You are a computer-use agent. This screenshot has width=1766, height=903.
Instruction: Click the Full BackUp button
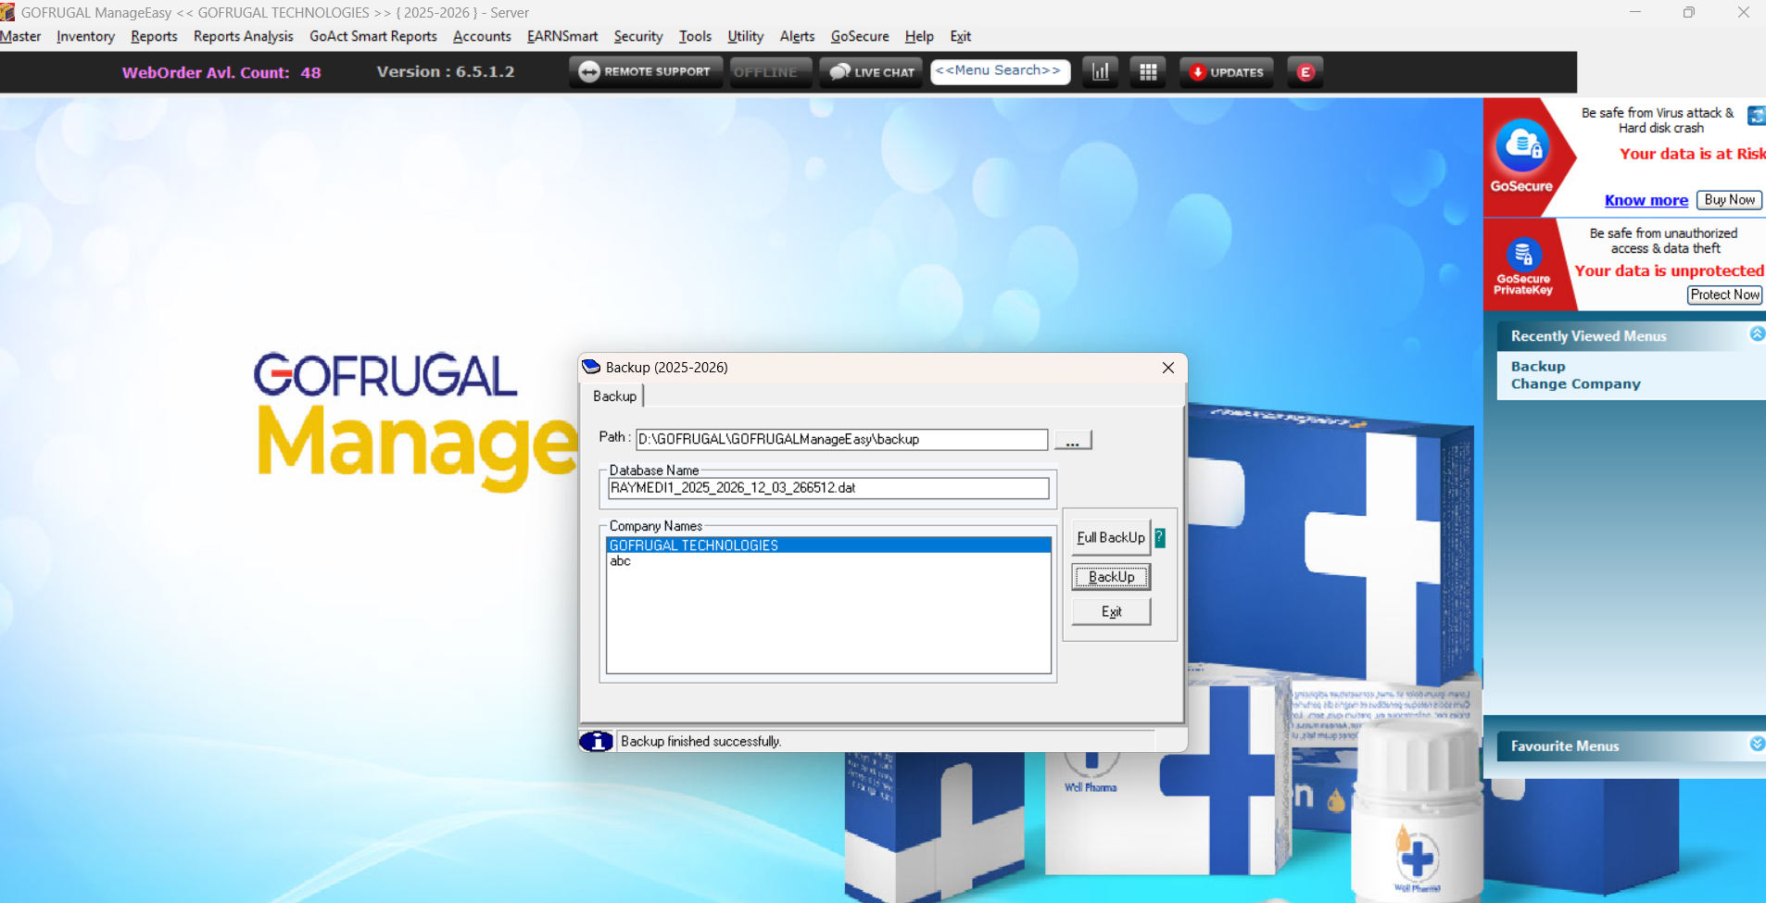pyautogui.click(x=1111, y=537)
